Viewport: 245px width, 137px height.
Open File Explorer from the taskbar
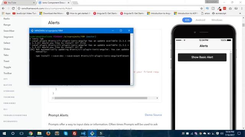(x=39, y=134)
